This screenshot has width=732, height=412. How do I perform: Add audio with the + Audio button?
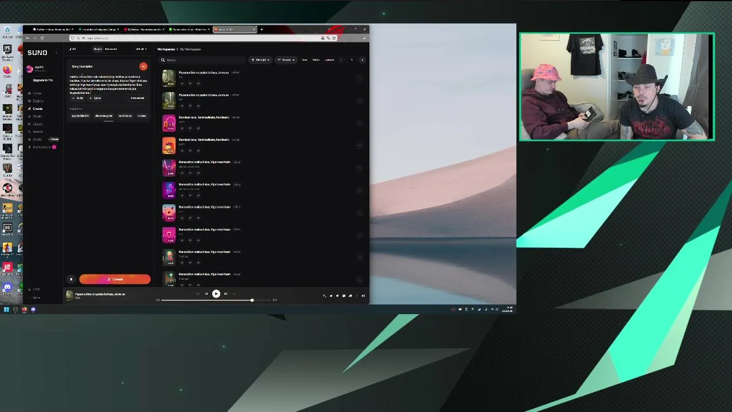click(x=77, y=98)
